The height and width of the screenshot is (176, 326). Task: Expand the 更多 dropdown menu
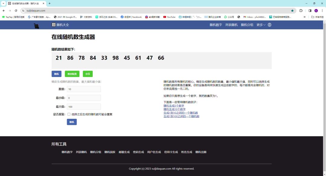point(261,25)
